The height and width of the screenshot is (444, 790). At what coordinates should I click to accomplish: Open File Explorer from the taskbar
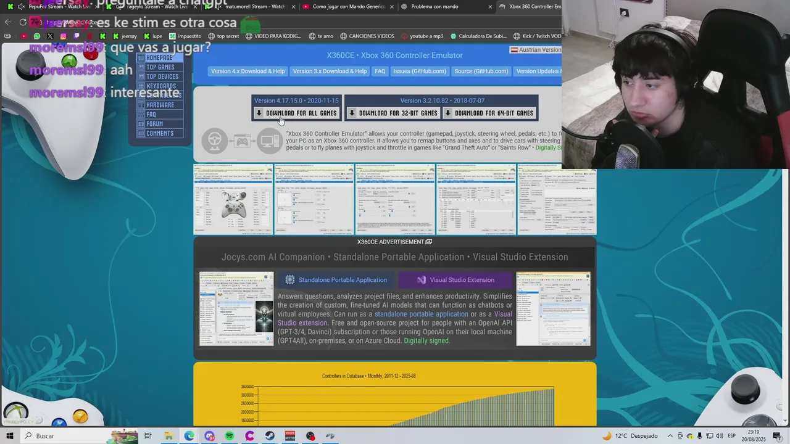168,436
